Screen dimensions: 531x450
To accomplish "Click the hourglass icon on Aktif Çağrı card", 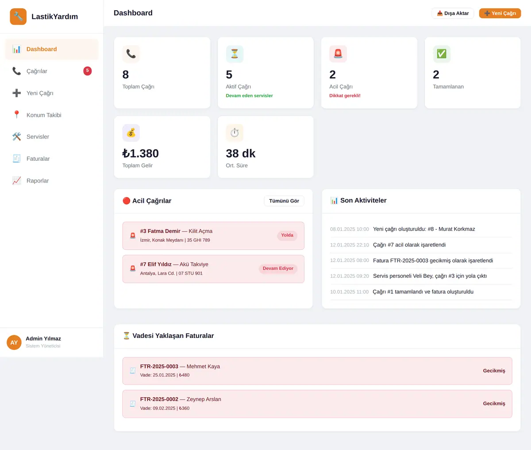I will click(x=235, y=54).
